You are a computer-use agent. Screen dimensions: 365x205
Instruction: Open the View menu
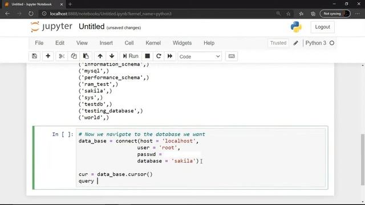point(82,43)
